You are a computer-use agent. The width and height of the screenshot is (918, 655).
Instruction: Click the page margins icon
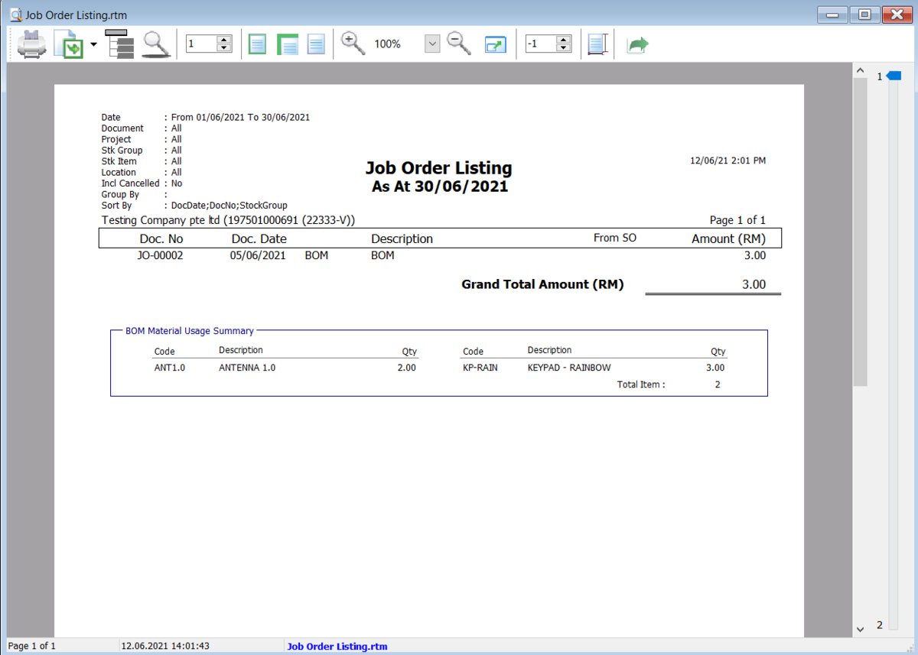click(x=597, y=44)
